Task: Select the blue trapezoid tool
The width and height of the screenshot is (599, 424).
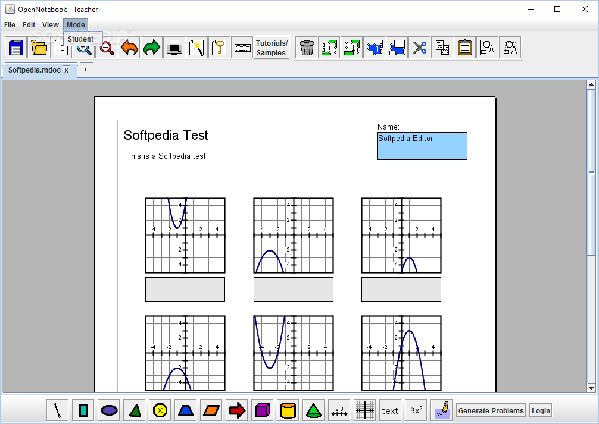Action: 186,410
